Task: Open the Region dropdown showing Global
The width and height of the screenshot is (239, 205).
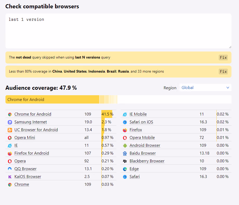Action: pyautogui.click(x=205, y=88)
